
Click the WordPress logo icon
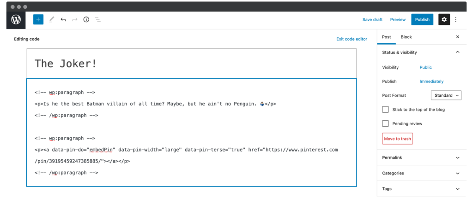[16, 19]
